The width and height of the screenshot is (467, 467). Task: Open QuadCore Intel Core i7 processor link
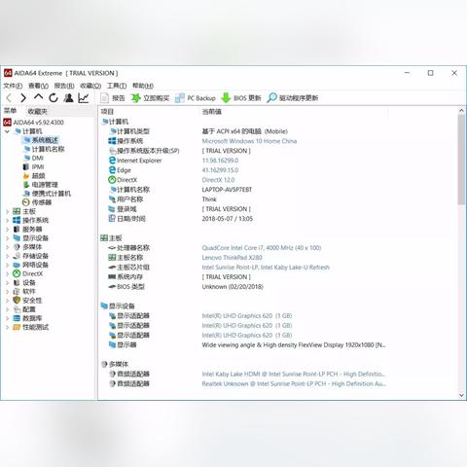[262, 248]
